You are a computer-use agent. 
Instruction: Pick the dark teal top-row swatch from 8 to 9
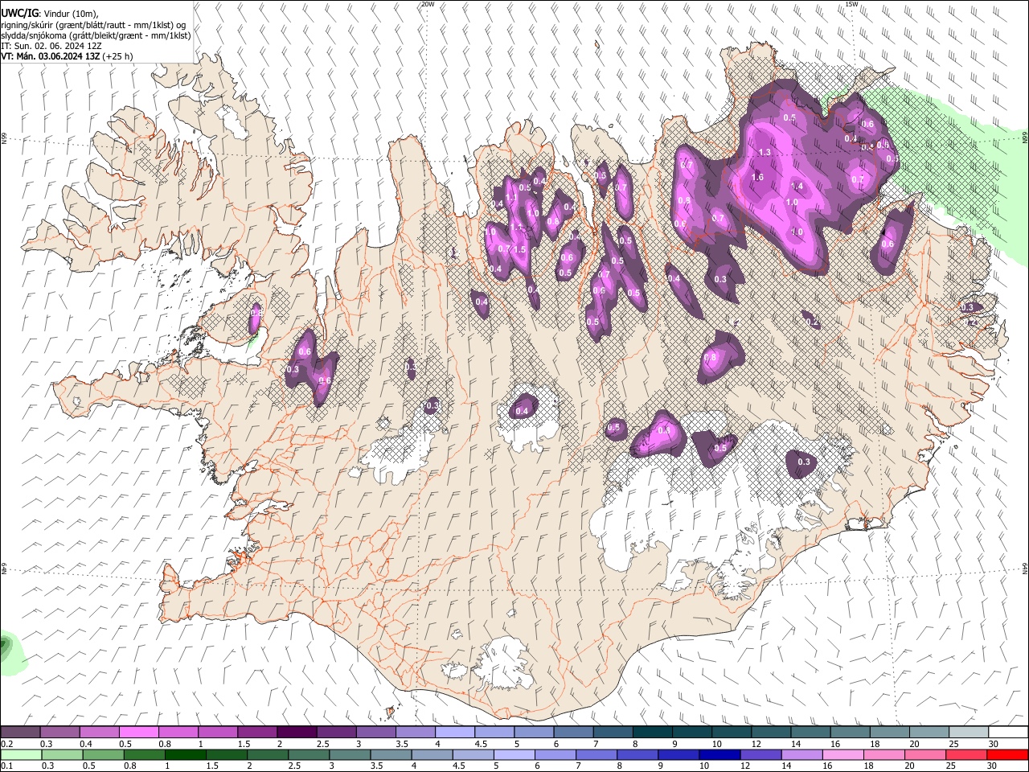point(652,733)
